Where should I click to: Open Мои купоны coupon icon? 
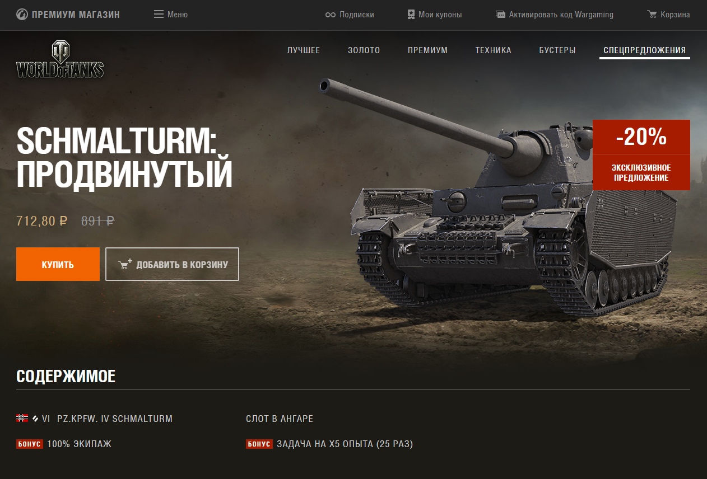[x=411, y=15]
